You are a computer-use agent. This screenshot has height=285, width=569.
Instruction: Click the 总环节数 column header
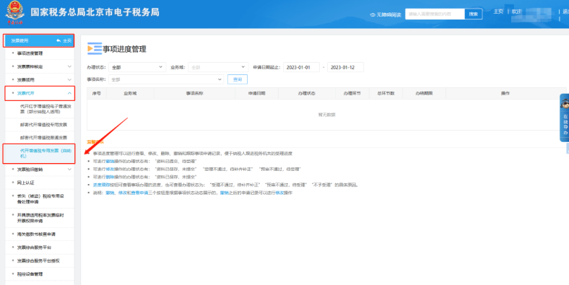386,93
